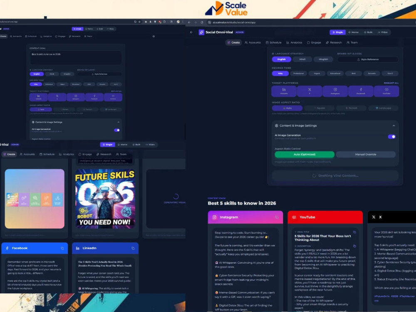Open the Analytics tab in bottom-left window
Screen dimensions: 416x312
[x=66, y=154]
